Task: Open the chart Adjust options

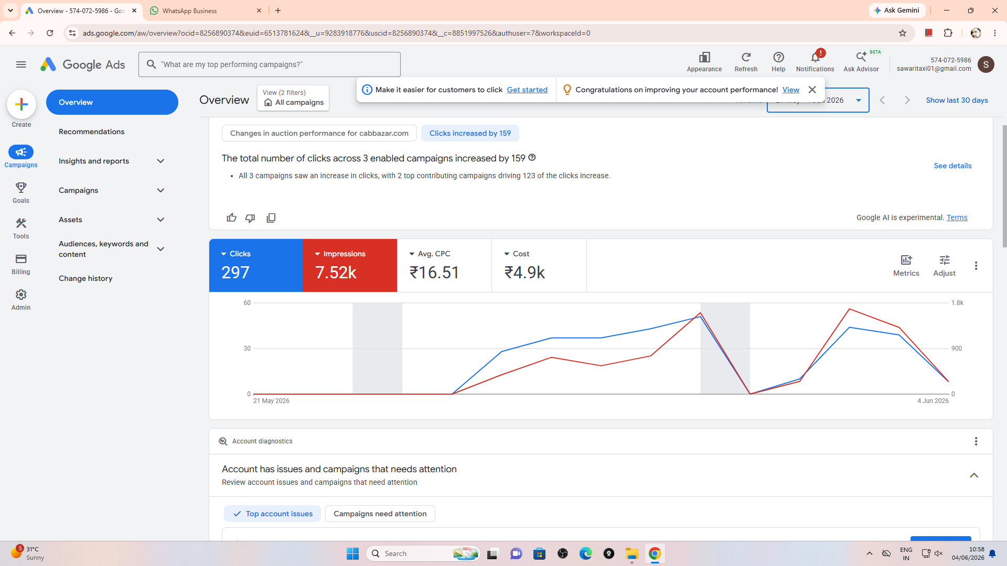Action: tap(945, 266)
